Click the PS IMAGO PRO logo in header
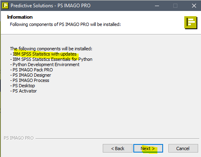The width and height of the screenshot is (201, 157). [191, 23]
